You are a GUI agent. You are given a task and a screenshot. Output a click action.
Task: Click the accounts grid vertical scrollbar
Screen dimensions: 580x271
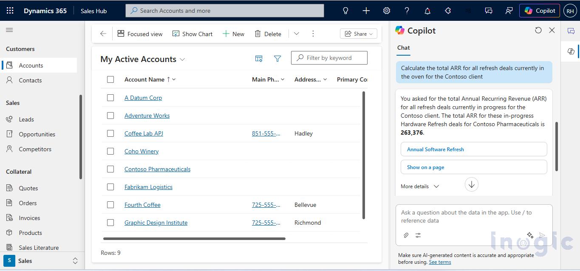364,155
